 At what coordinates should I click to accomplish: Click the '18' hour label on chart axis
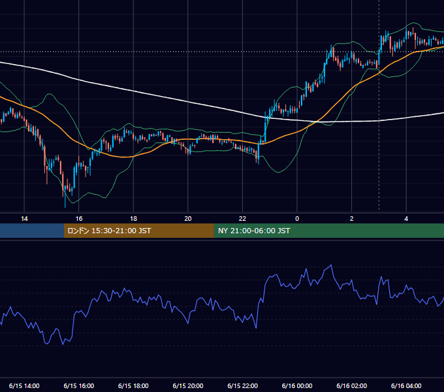(133, 219)
